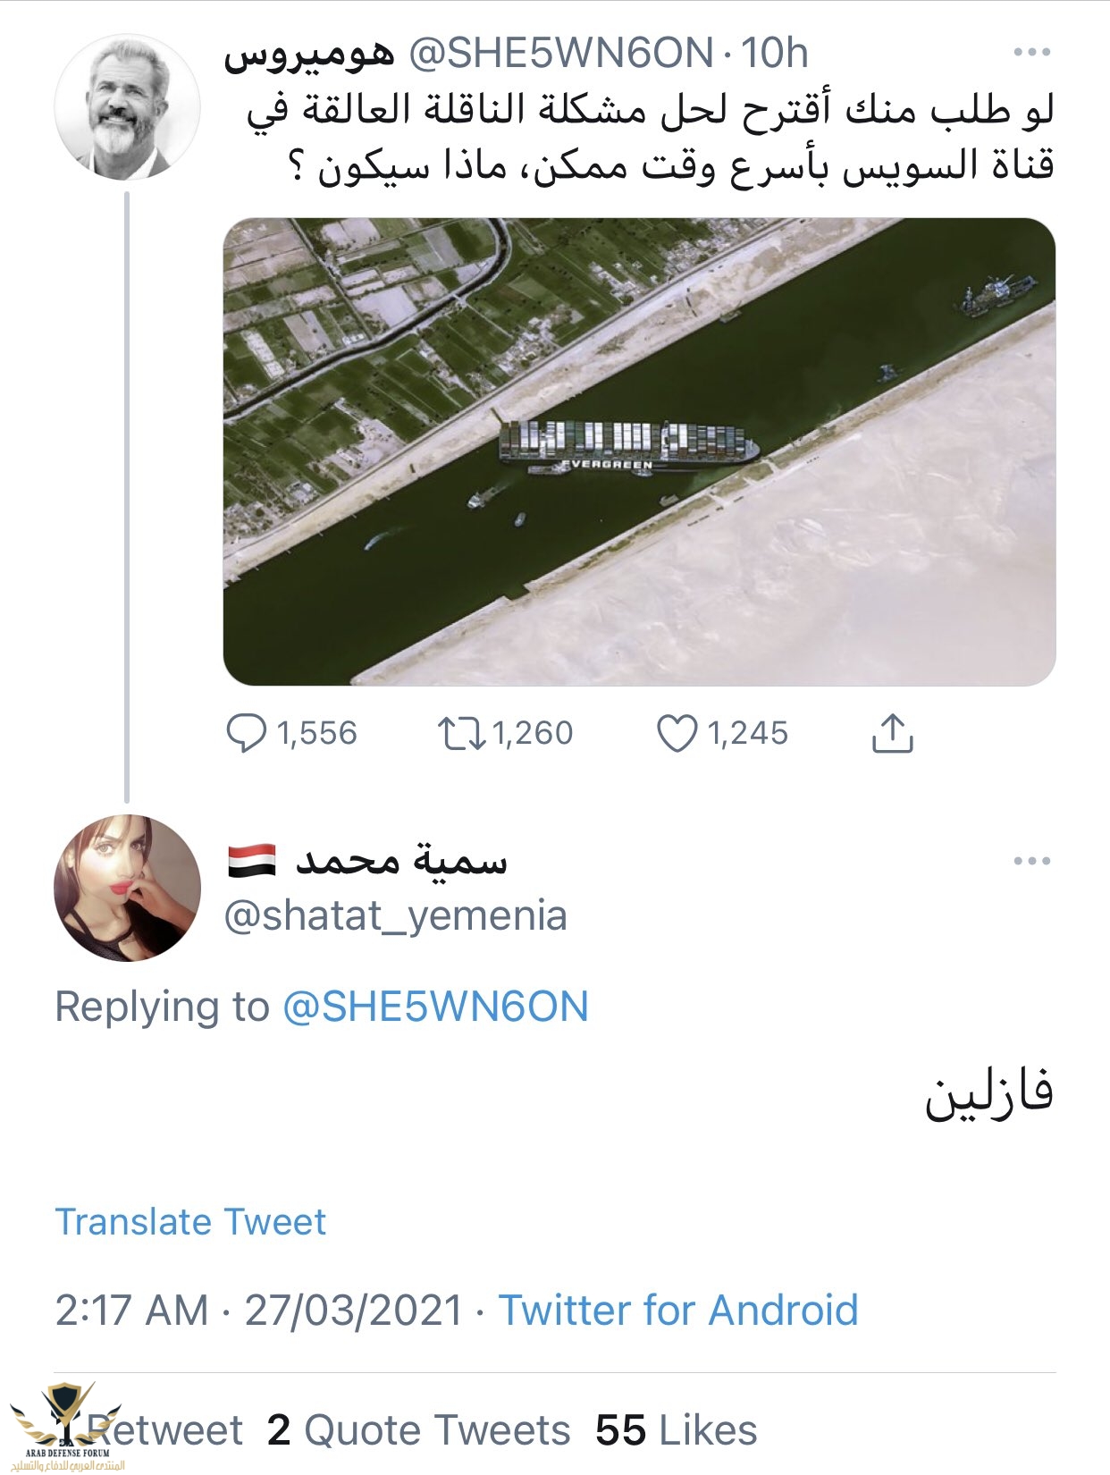Open more options on the shatat_yemenia reply
The width and height of the screenshot is (1110, 1475).
coord(1031,862)
